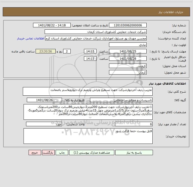193x187 pixels.
Task: Click label شماره نیاز
Action: click(179, 25)
